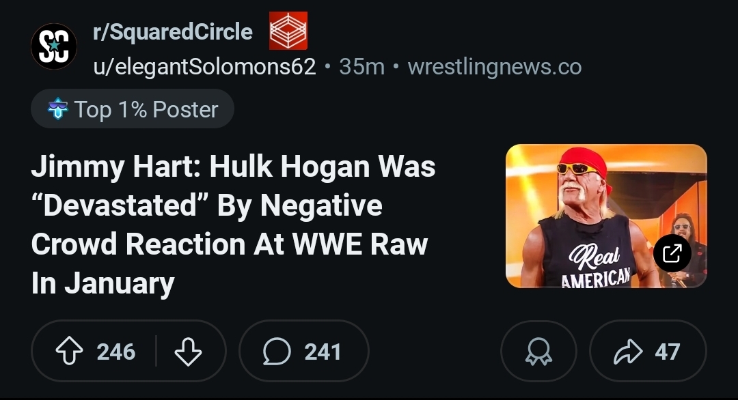Image resolution: width=738 pixels, height=400 pixels.
Task: Click the 35m post timestamp
Action: pos(361,67)
